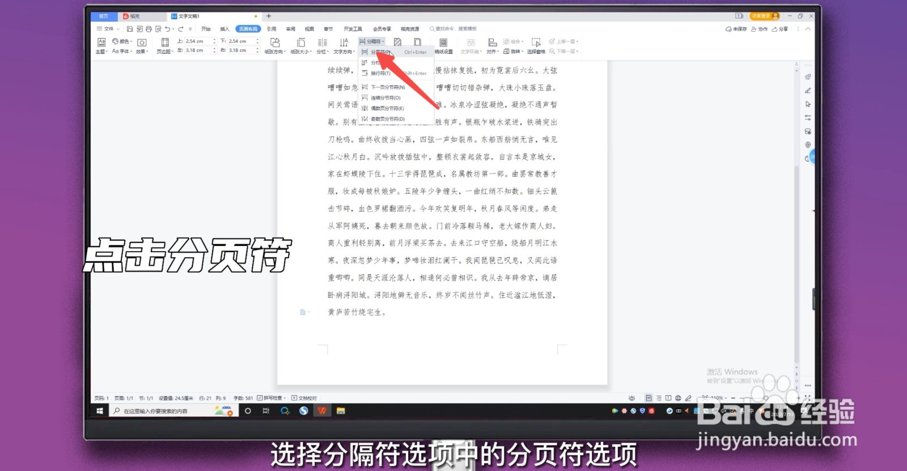Expand the 文件 (File) menu arrow
This screenshot has height=471, width=907.
(118, 29)
